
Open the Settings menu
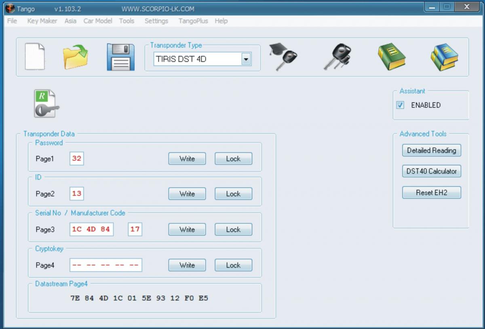tap(156, 21)
